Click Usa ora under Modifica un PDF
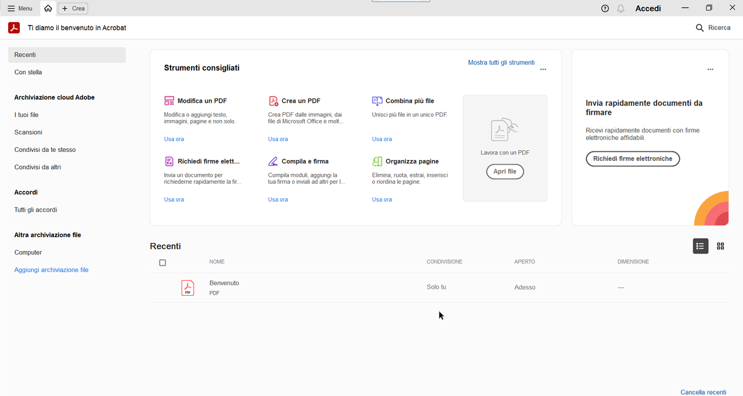 pyautogui.click(x=174, y=139)
